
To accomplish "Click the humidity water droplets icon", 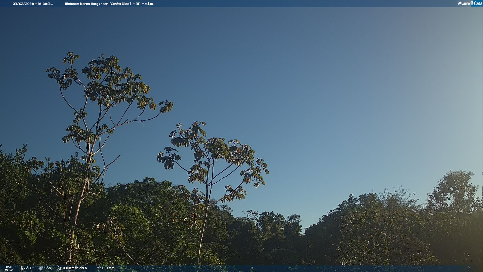I will [x=41, y=268].
